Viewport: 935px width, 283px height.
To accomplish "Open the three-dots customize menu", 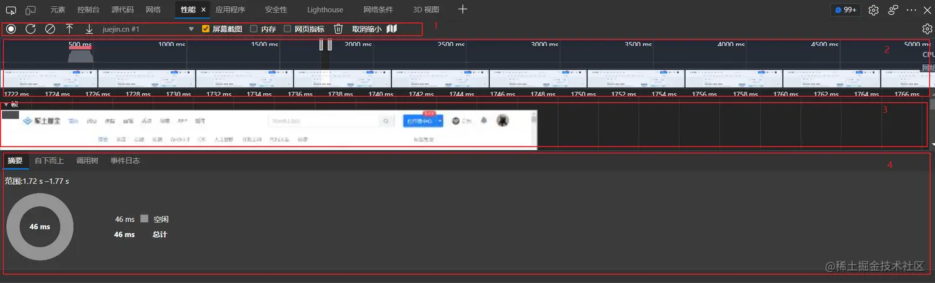I will click(x=912, y=10).
